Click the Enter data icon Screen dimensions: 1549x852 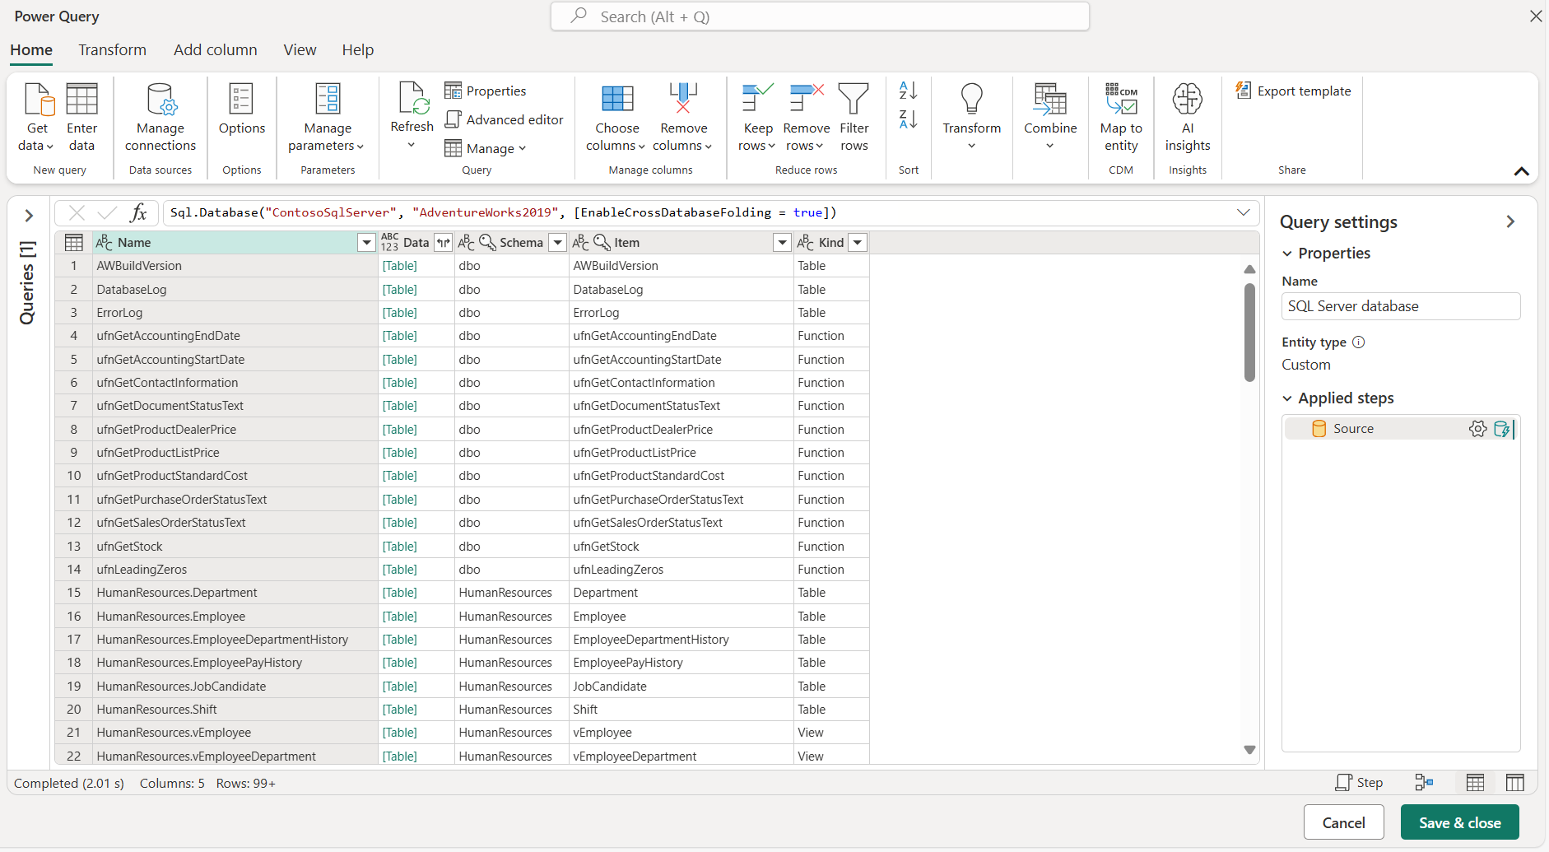[x=81, y=100]
